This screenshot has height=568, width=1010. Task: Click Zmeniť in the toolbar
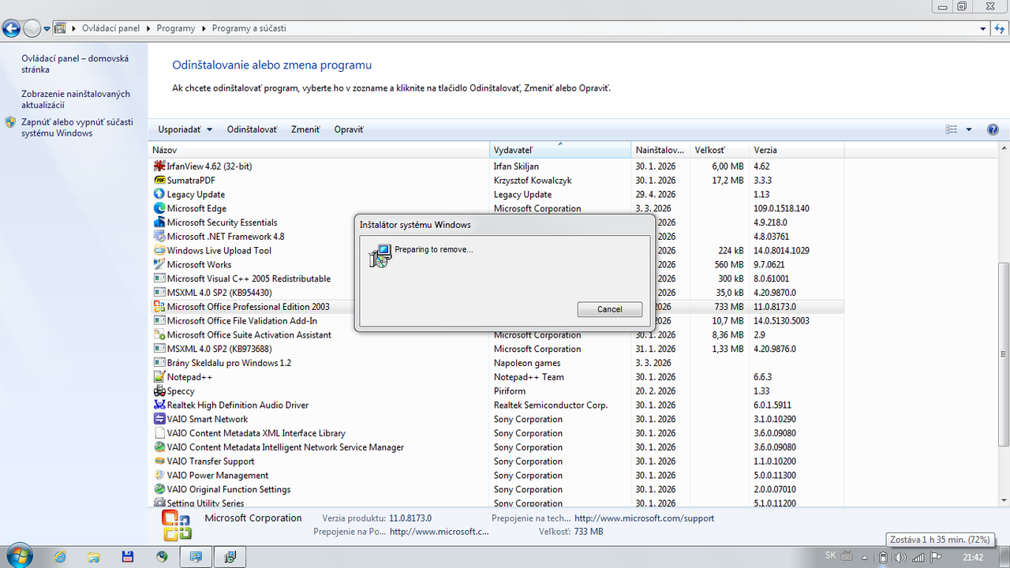(305, 129)
